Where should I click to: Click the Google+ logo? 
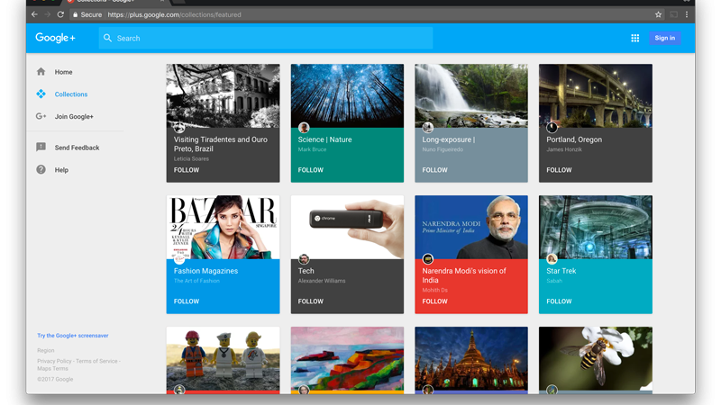point(55,38)
